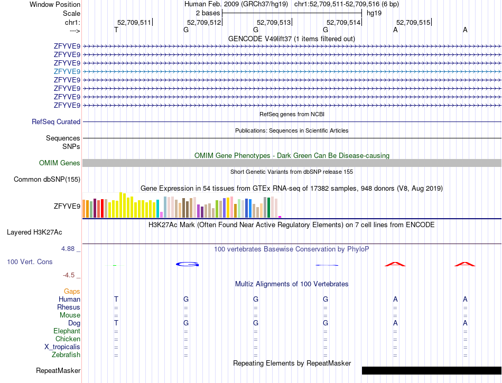Click the PhyloP upper limit value 4.88
The image size is (502, 383).
[68, 249]
